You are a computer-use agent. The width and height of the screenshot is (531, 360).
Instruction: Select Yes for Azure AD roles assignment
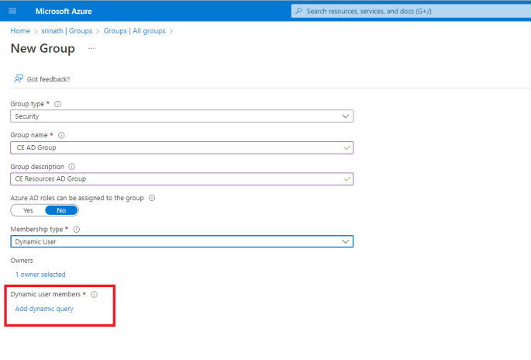[29, 210]
